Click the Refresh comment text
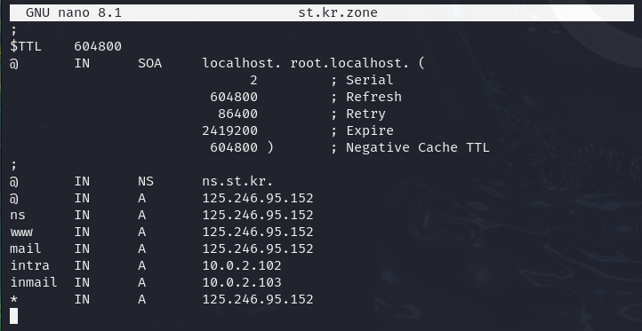The width and height of the screenshot is (642, 331). click(x=373, y=97)
